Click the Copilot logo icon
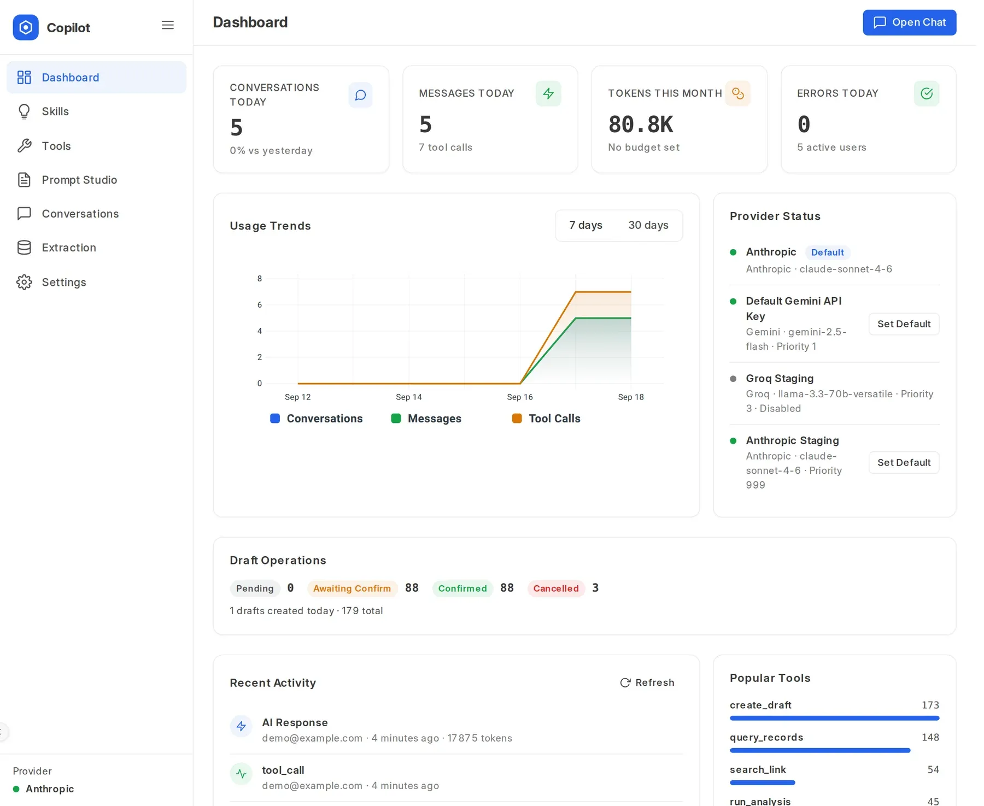 click(26, 27)
